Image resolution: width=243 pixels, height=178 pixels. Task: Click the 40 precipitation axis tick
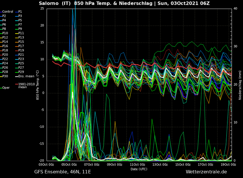point(235,8)
